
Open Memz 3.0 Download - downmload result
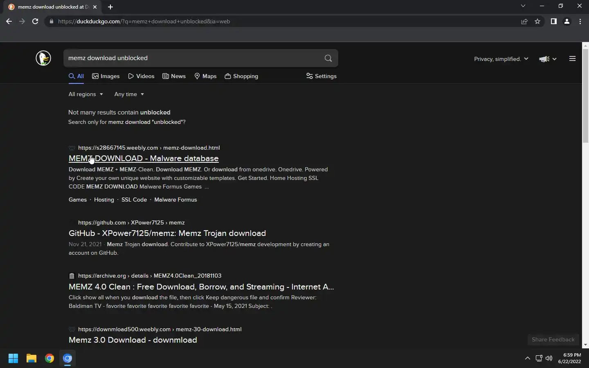(133, 340)
